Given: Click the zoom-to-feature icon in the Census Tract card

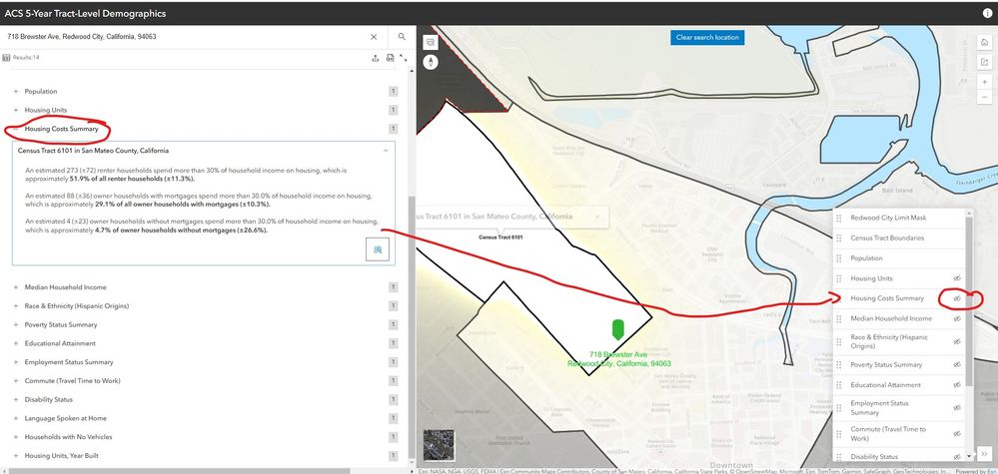Looking at the screenshot, I should point(378,249).
